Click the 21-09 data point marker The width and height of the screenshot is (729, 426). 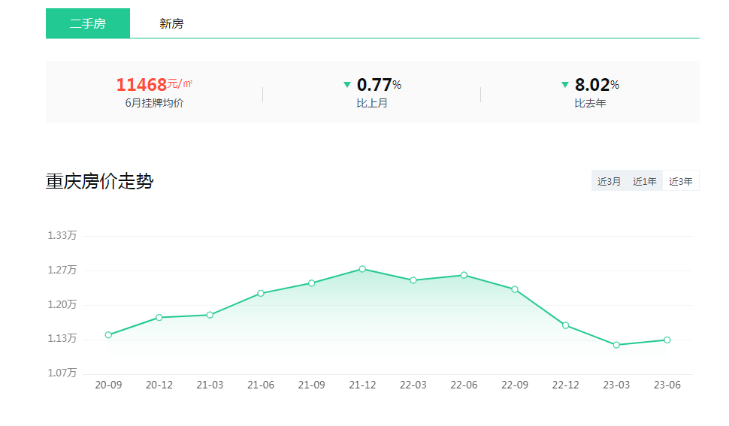click(x=311, y=283)
